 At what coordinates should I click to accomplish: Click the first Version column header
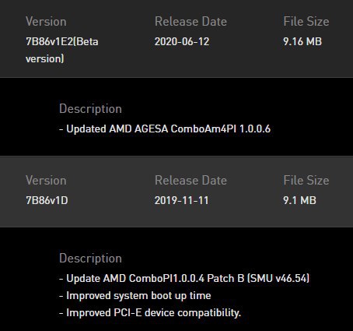[x=46, y=22]
